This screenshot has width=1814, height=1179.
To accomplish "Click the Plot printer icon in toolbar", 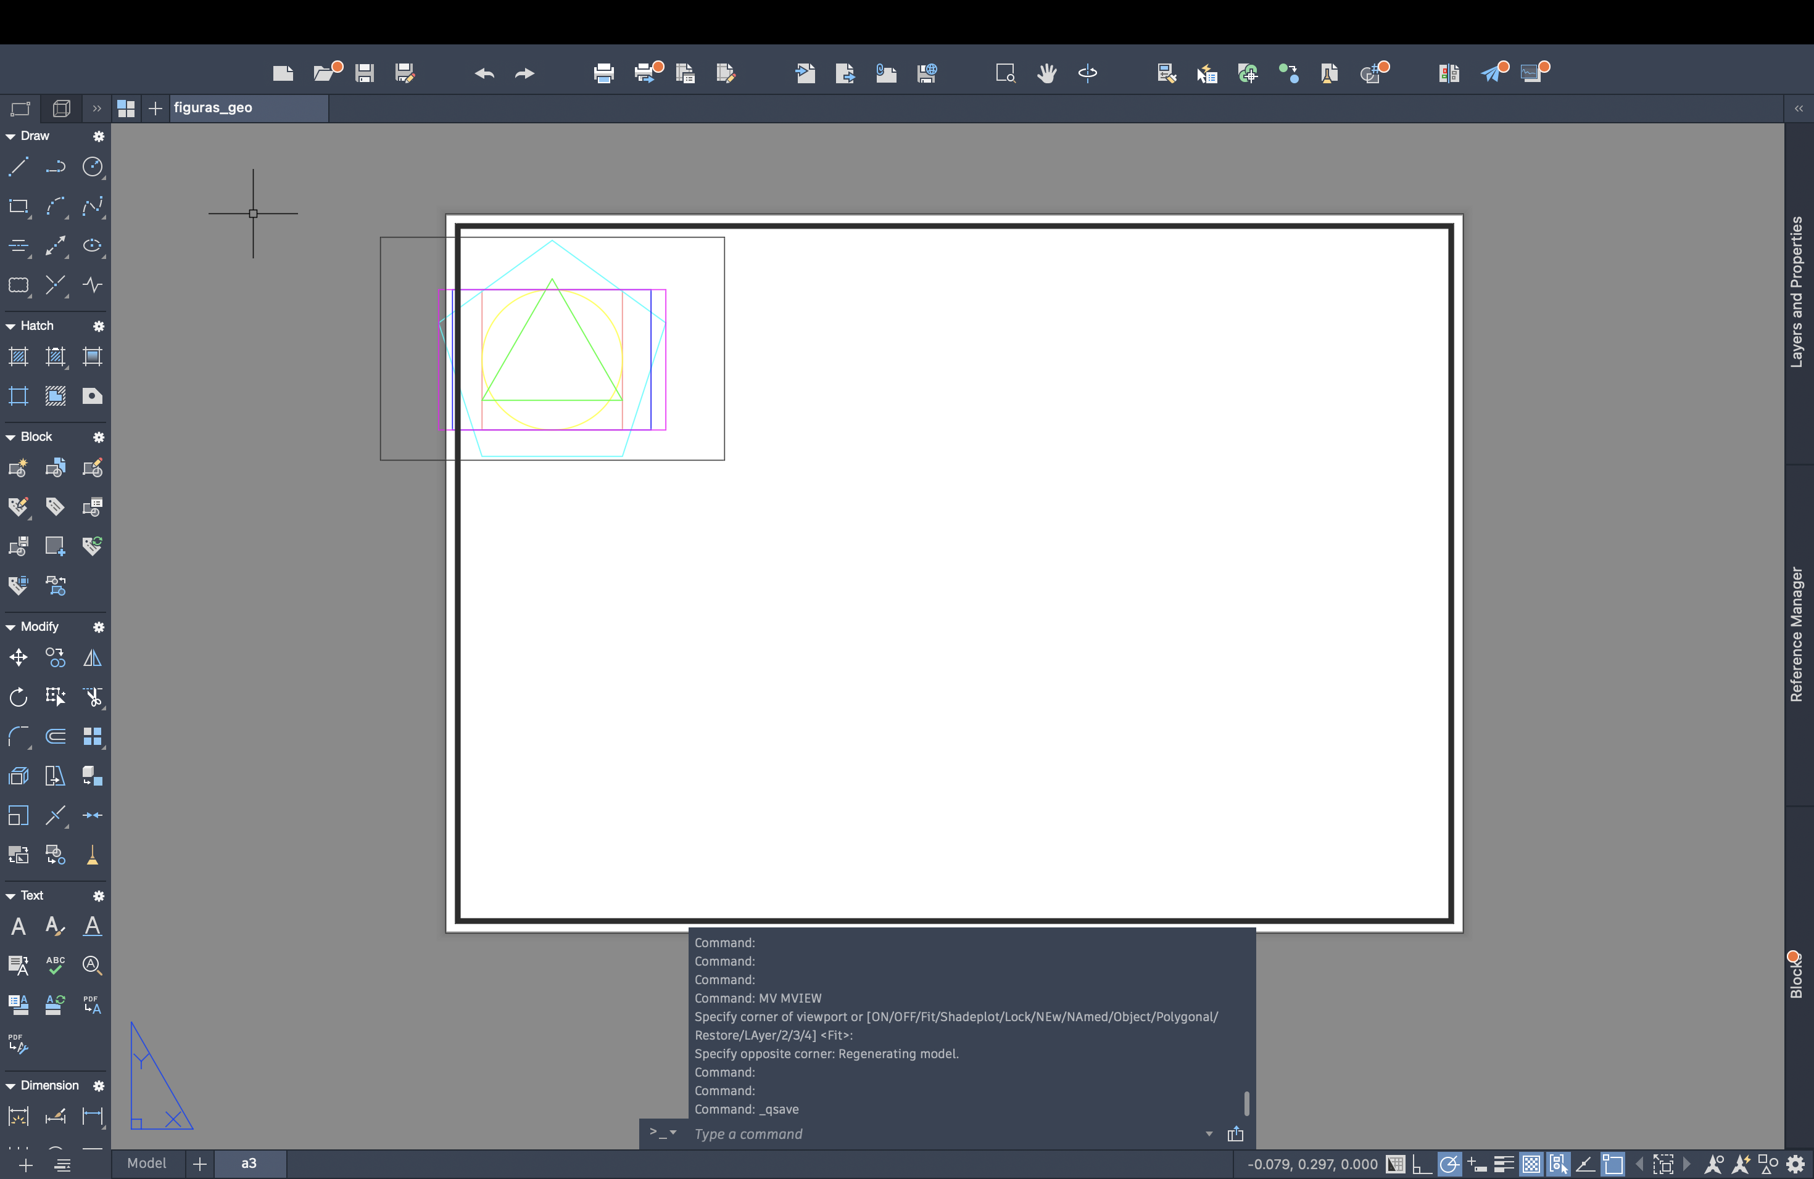I will click(603, 73).
